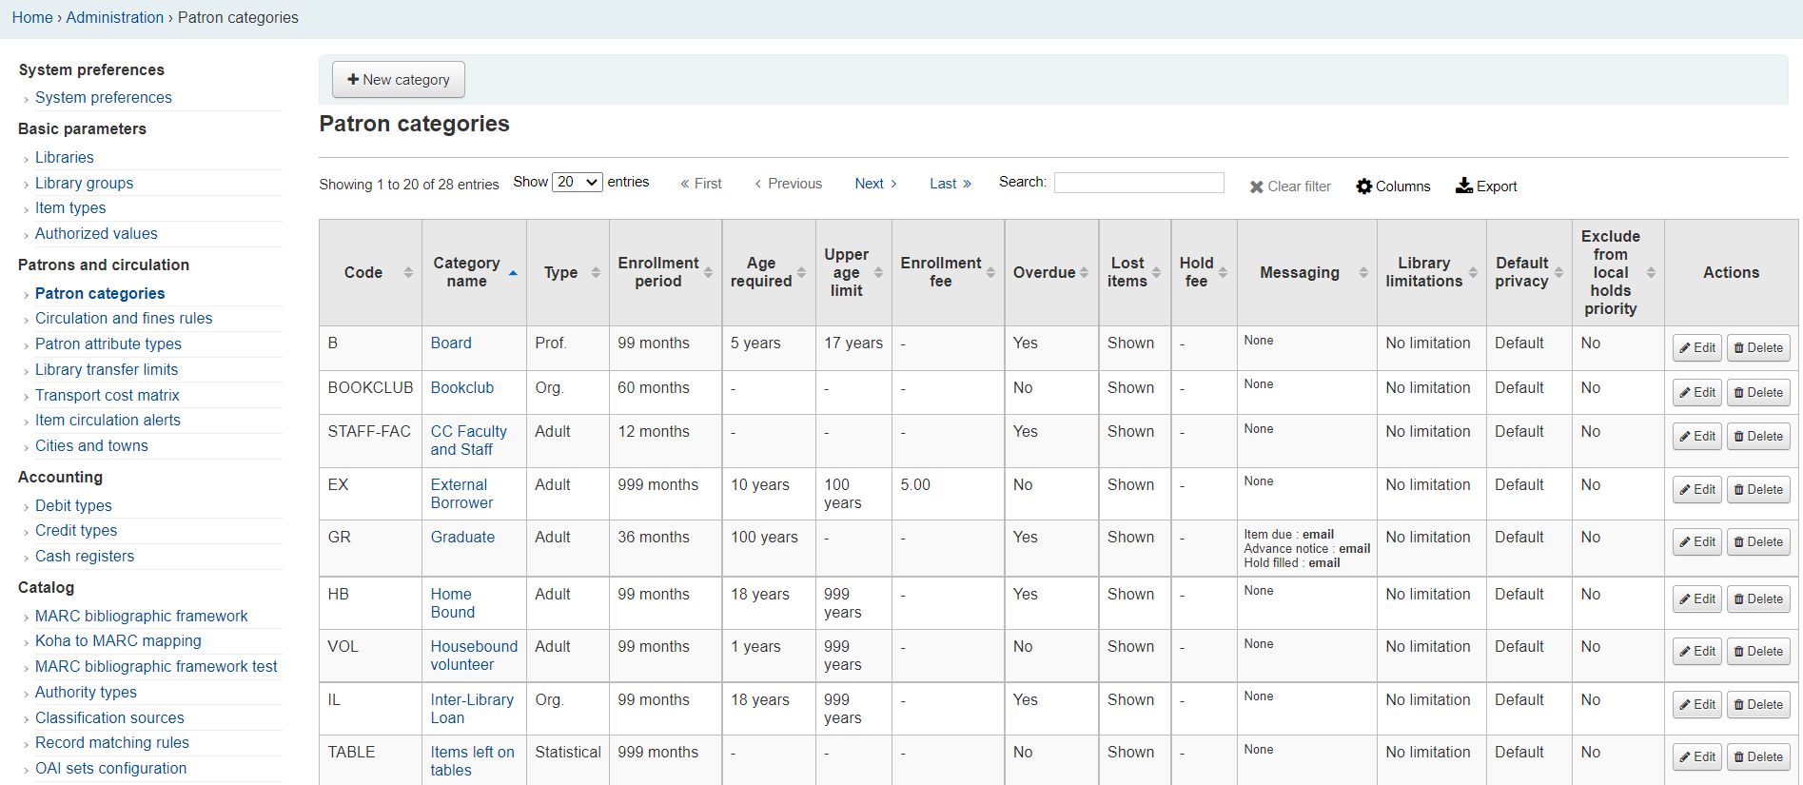Open Transport cost matrix link
Viewport: 1803px width, 785px height.
(108, 395)
